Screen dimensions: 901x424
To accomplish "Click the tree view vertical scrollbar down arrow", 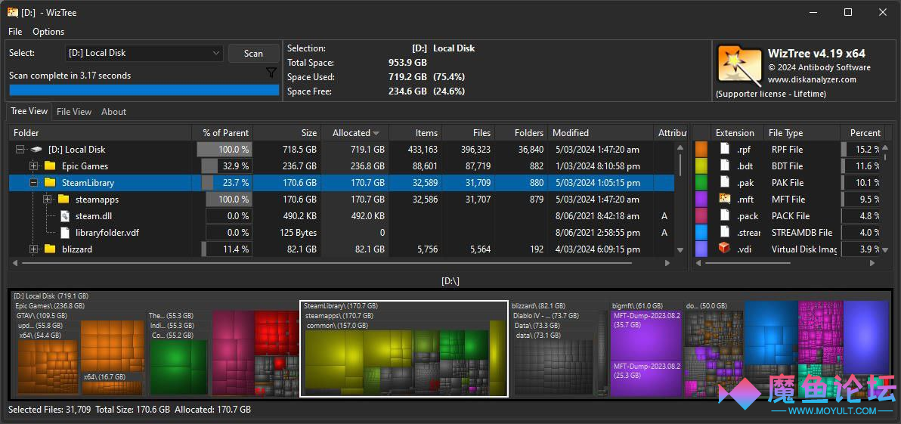I will (680, 250).
